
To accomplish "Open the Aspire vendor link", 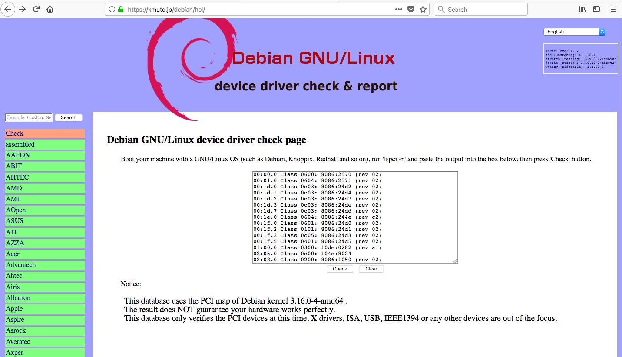I will pyautogui.click(x=45, y=320).
